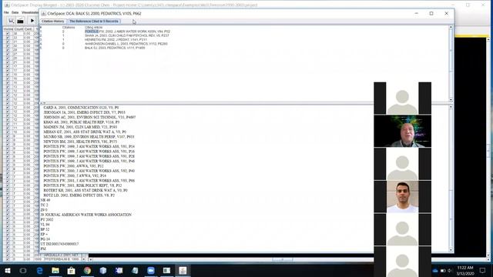This screenshot has height=277, width=493.
Task: Click the Citing Article column header
Action: (x=93, y=28)
